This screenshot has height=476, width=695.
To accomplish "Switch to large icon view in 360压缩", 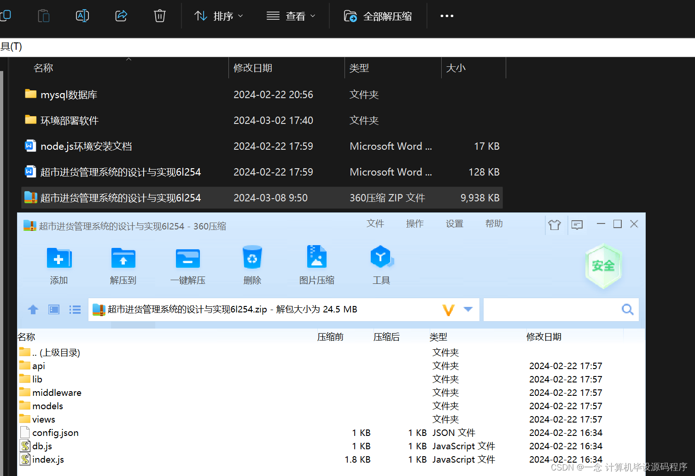I will (x=53, y=309).
